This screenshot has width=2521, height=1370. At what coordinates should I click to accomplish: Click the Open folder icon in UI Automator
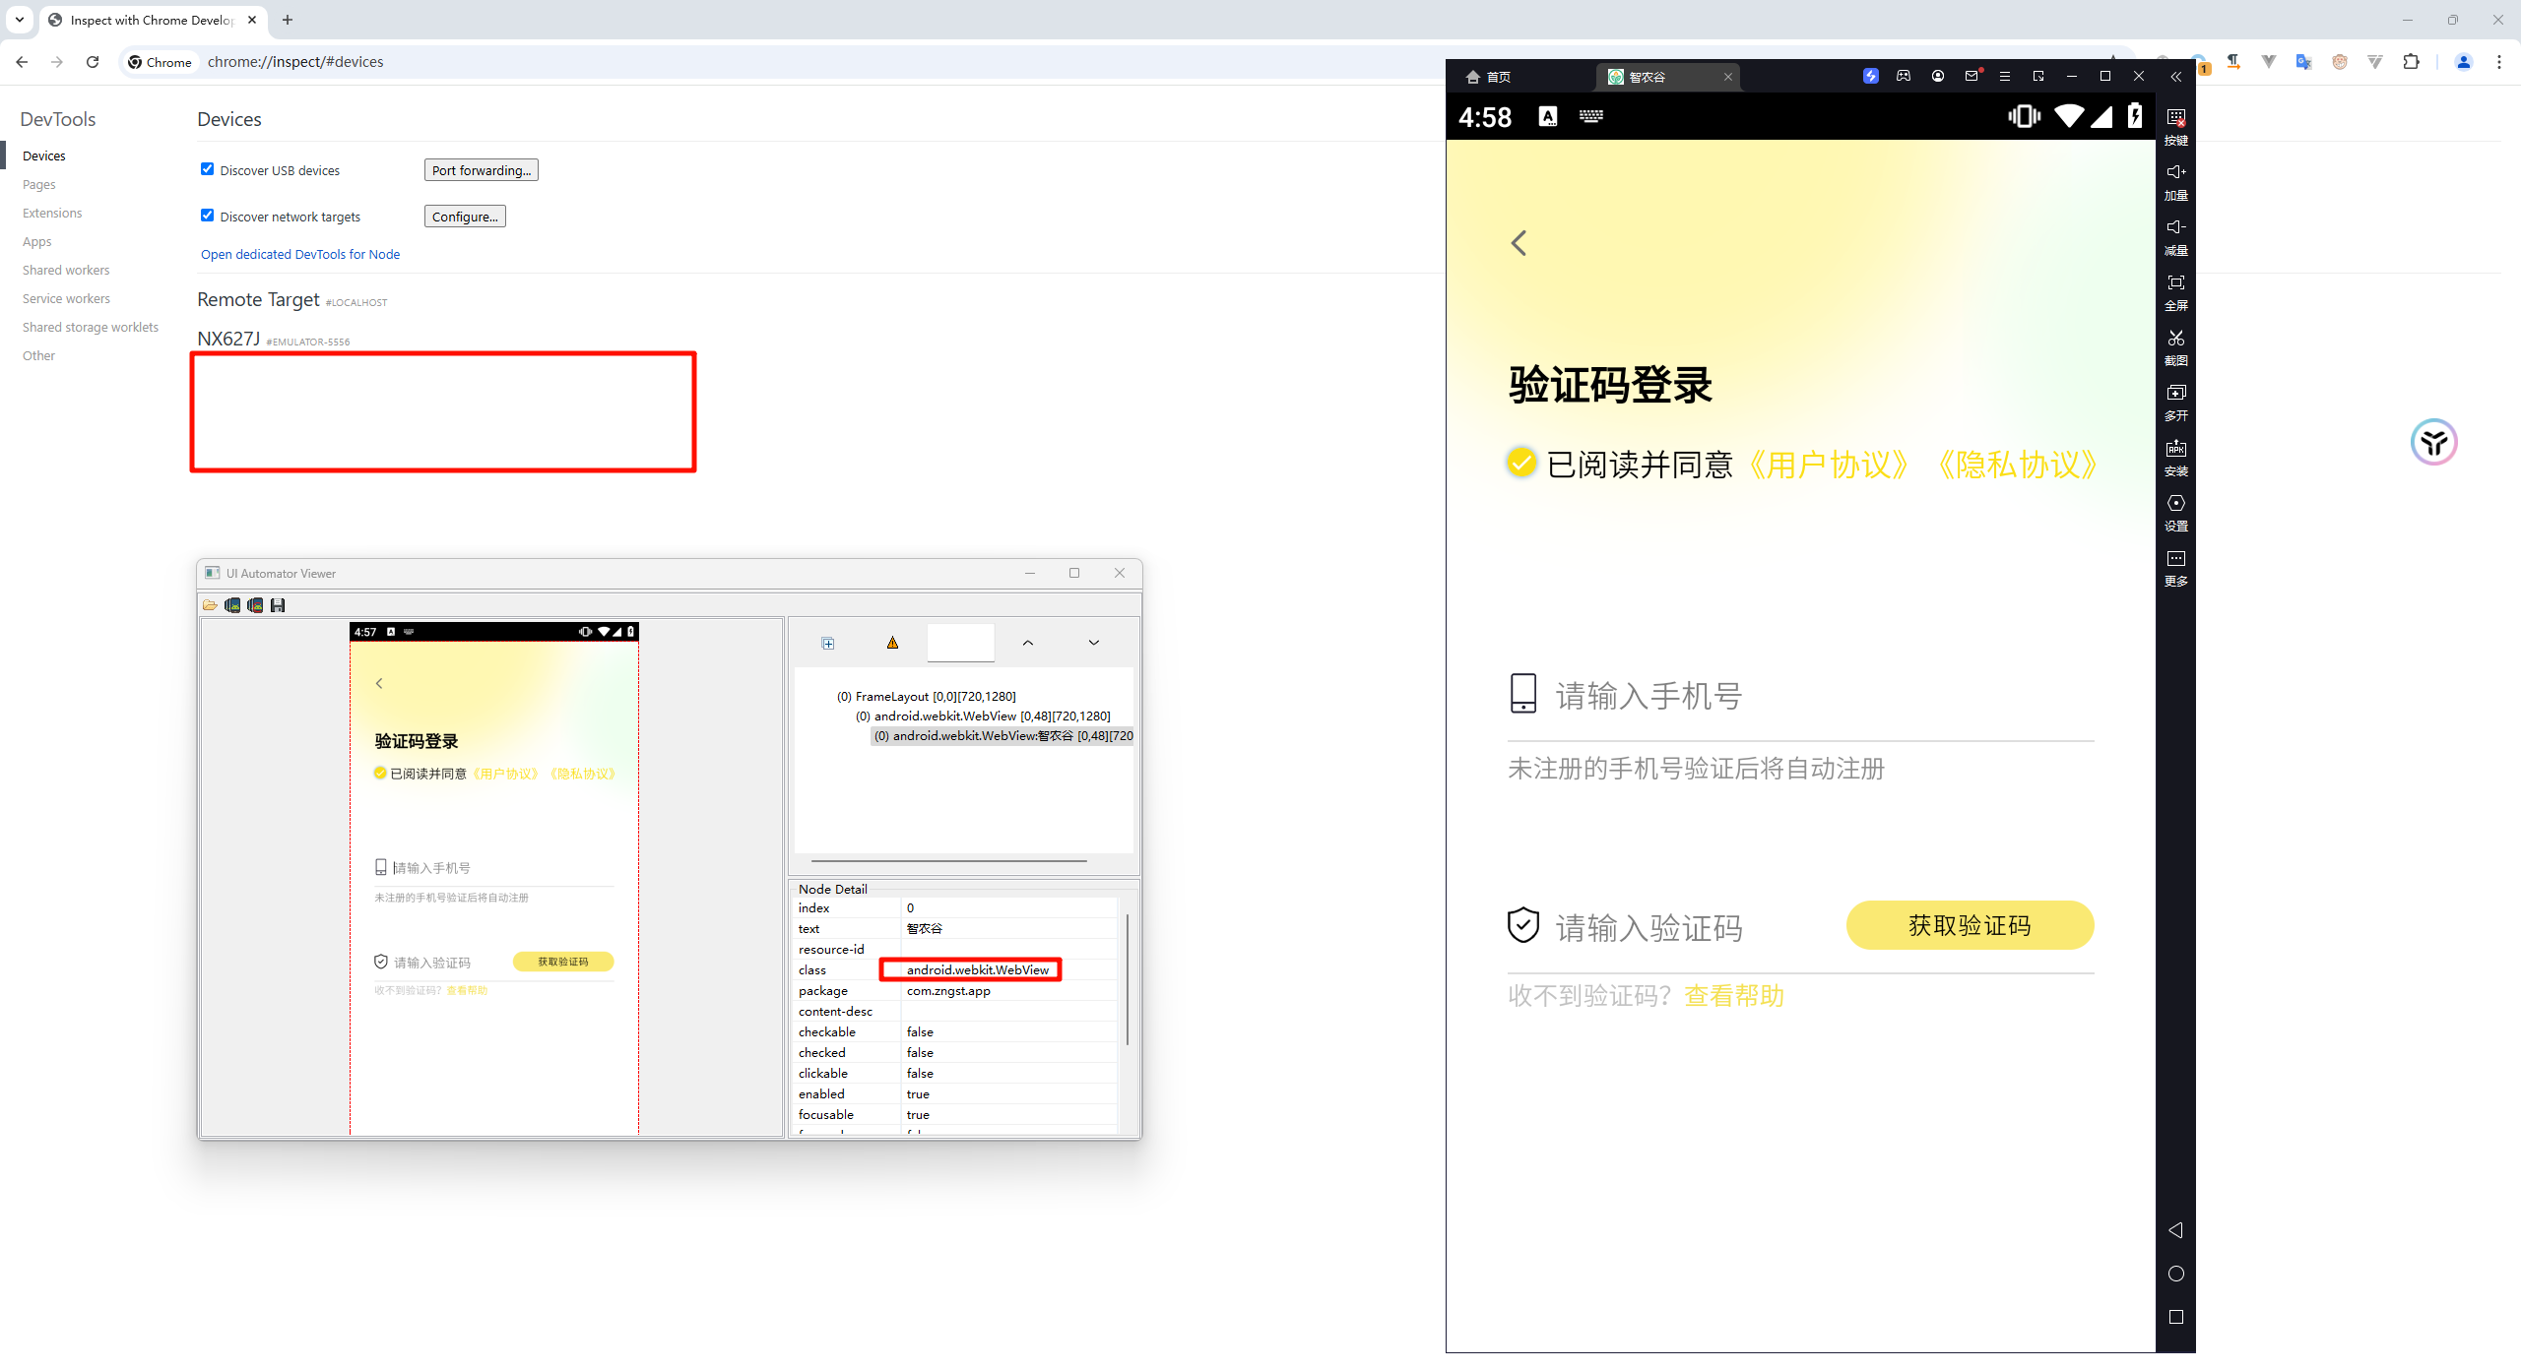pyautogui.click(x=210, y=605)
